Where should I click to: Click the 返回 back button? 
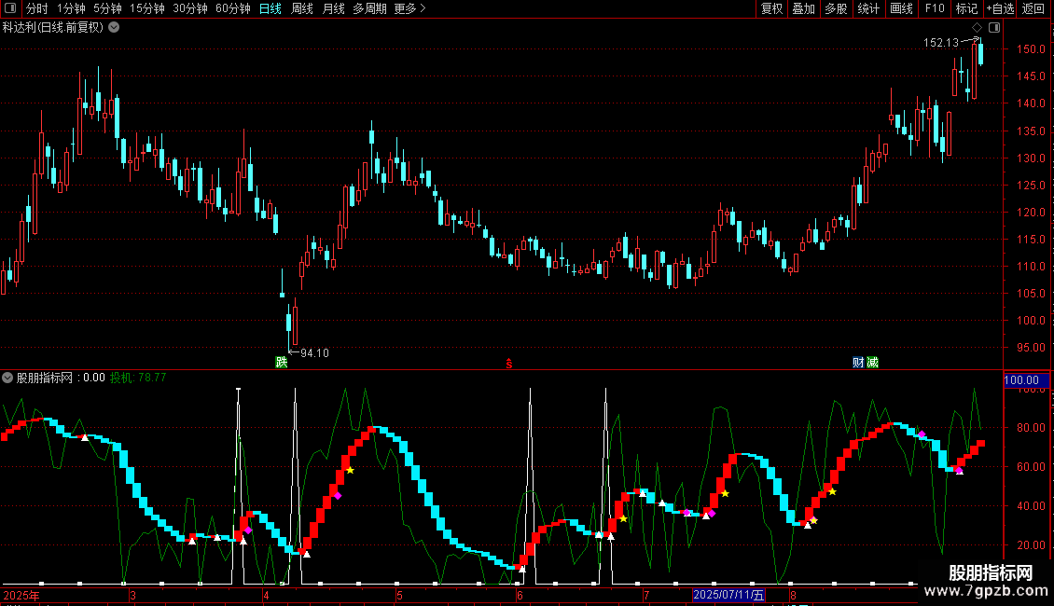click(x=1033, y=8)
